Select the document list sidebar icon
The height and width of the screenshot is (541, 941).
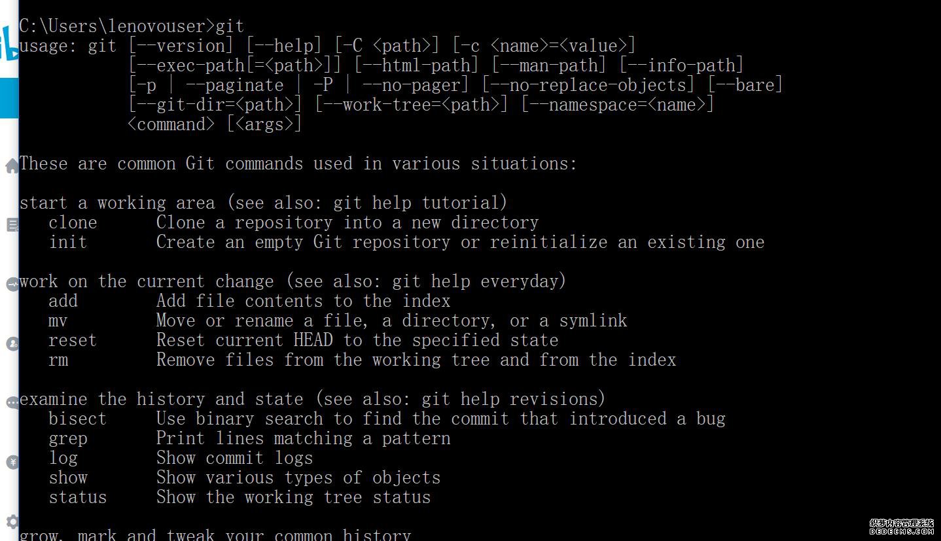tap(11, 225)
